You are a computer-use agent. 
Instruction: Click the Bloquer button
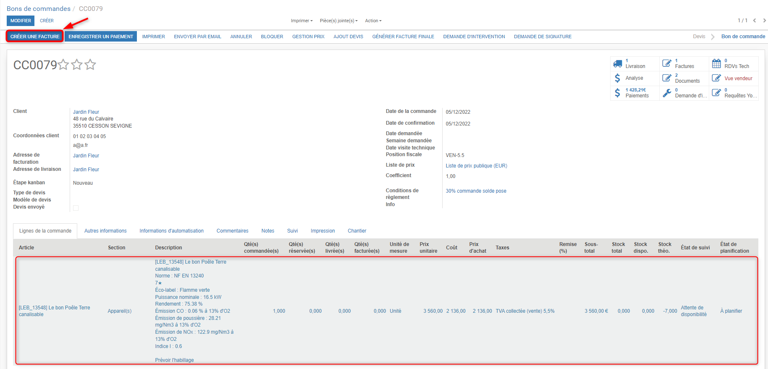tap(272, 37)
